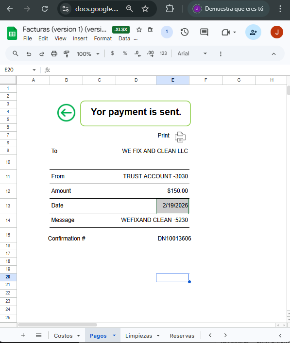Click the paint format roller icon
Screen dimensions: 290x343
coord(66,53)
